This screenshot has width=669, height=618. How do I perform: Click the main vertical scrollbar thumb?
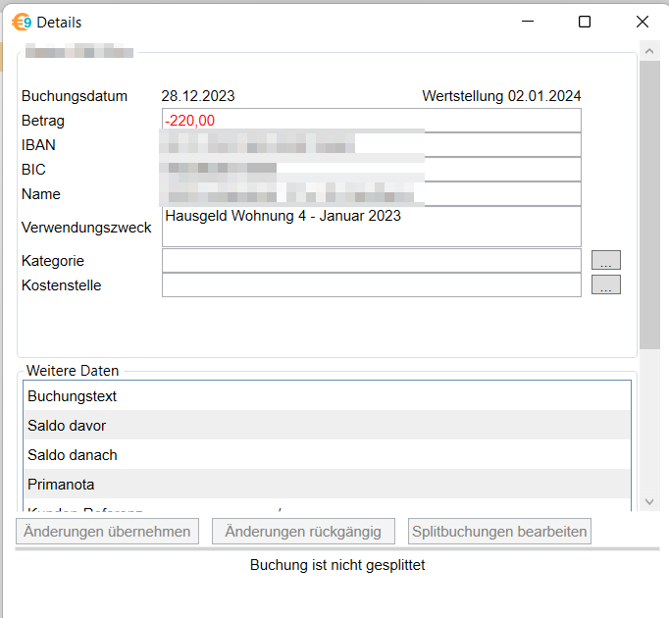pyautogui.click(x=648, y=201)
